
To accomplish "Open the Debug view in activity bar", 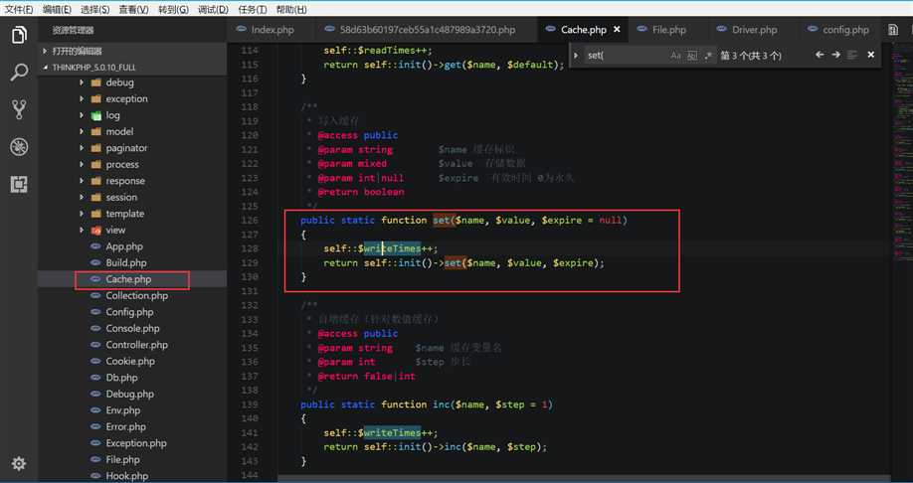I will coord(19,147).
